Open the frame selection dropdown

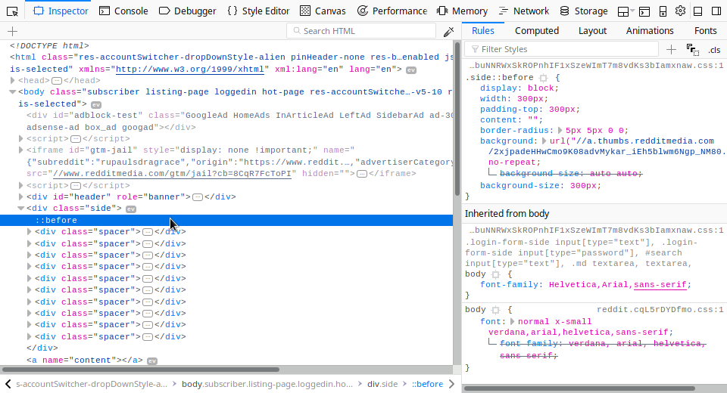pyautogui.click(x=626, y=11)
